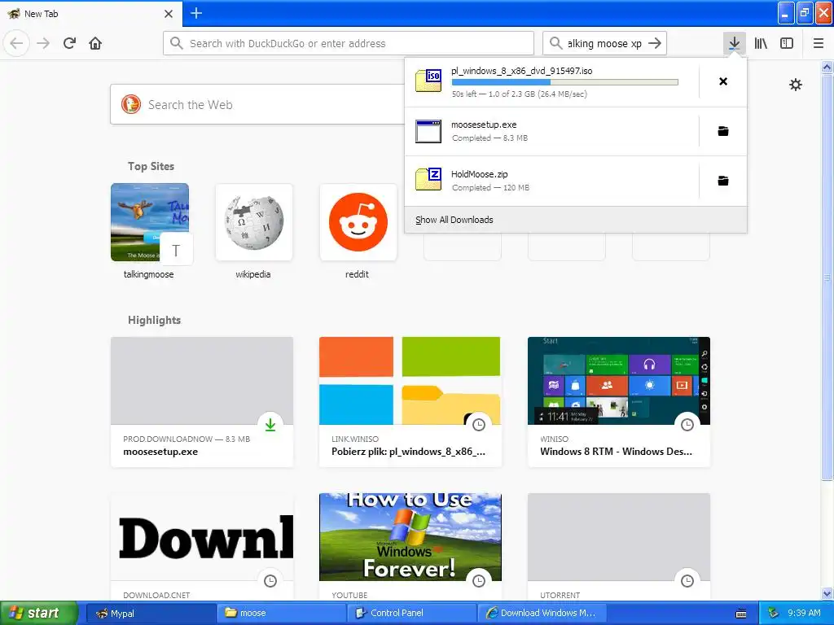Open the hamburger application menu
Screen dimensions: 834x625
818,43
